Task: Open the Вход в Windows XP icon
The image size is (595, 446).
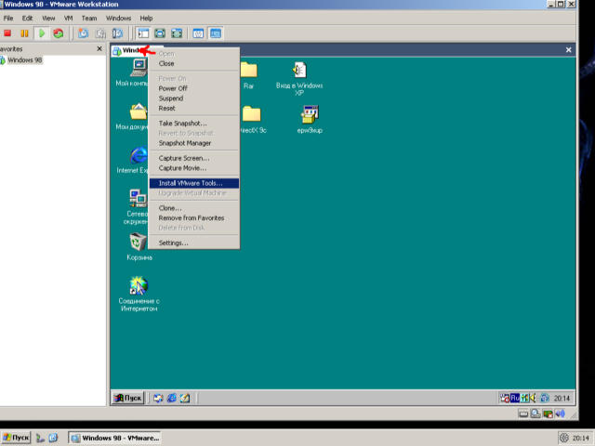Action: pos(299,71)
